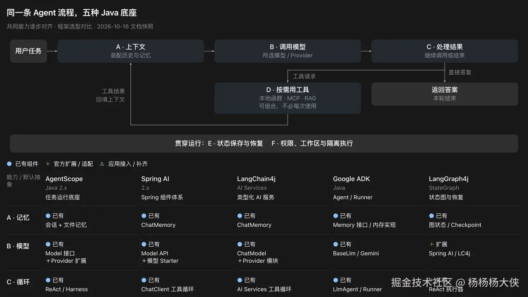Click the C · 循环 row label
This screenshot has width=528, height=297.
18,282
